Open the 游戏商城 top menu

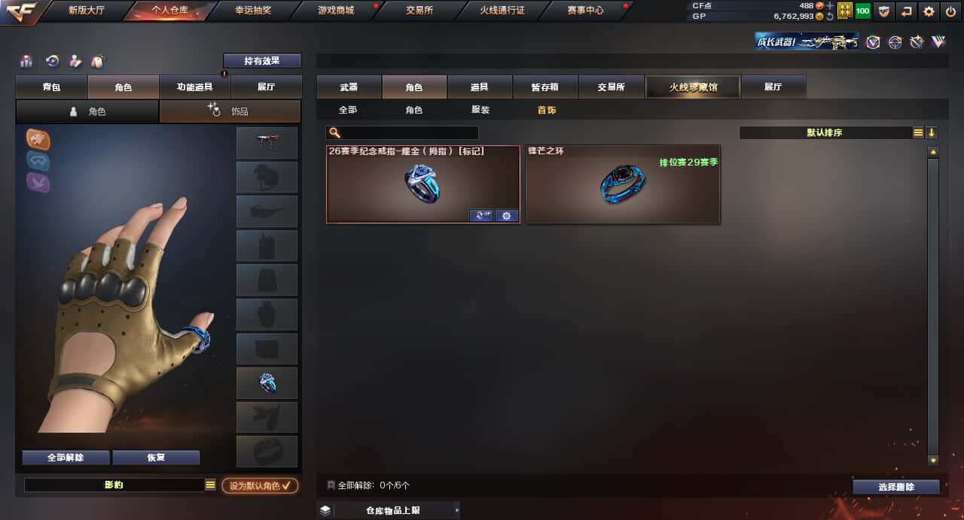coord(335,11)
